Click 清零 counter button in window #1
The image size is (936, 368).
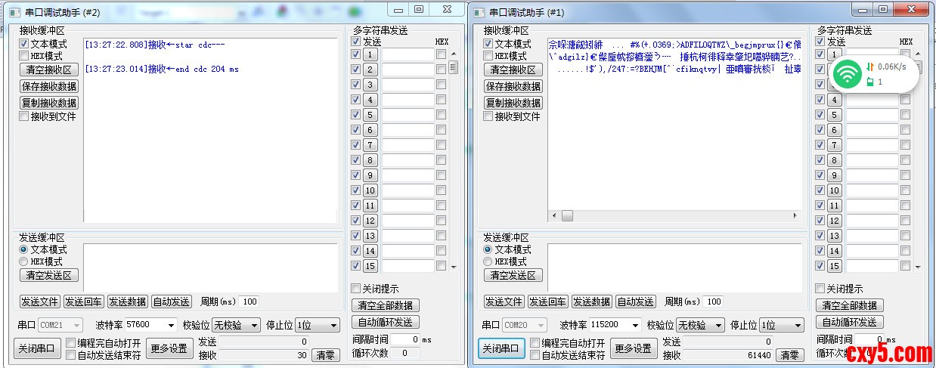[791, 355]
